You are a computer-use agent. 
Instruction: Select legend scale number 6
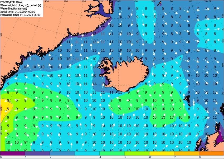[x=150, y=157]
